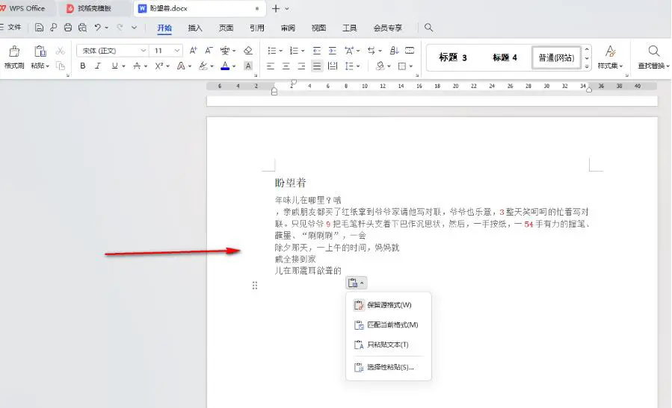
Task: Click the Paste (粘贴) clipboard icon
Action: (40, 51)
